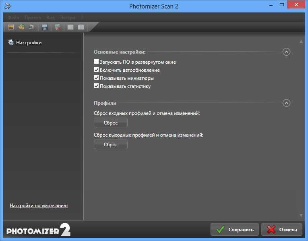
Task: Click the scrollbar up arrow
Action: coord(301,41)
